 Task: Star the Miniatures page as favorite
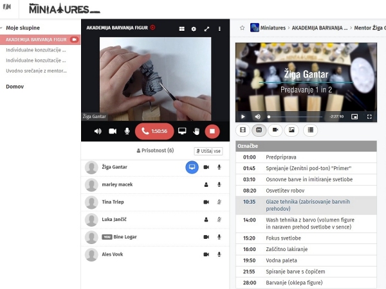pos(242,28)
